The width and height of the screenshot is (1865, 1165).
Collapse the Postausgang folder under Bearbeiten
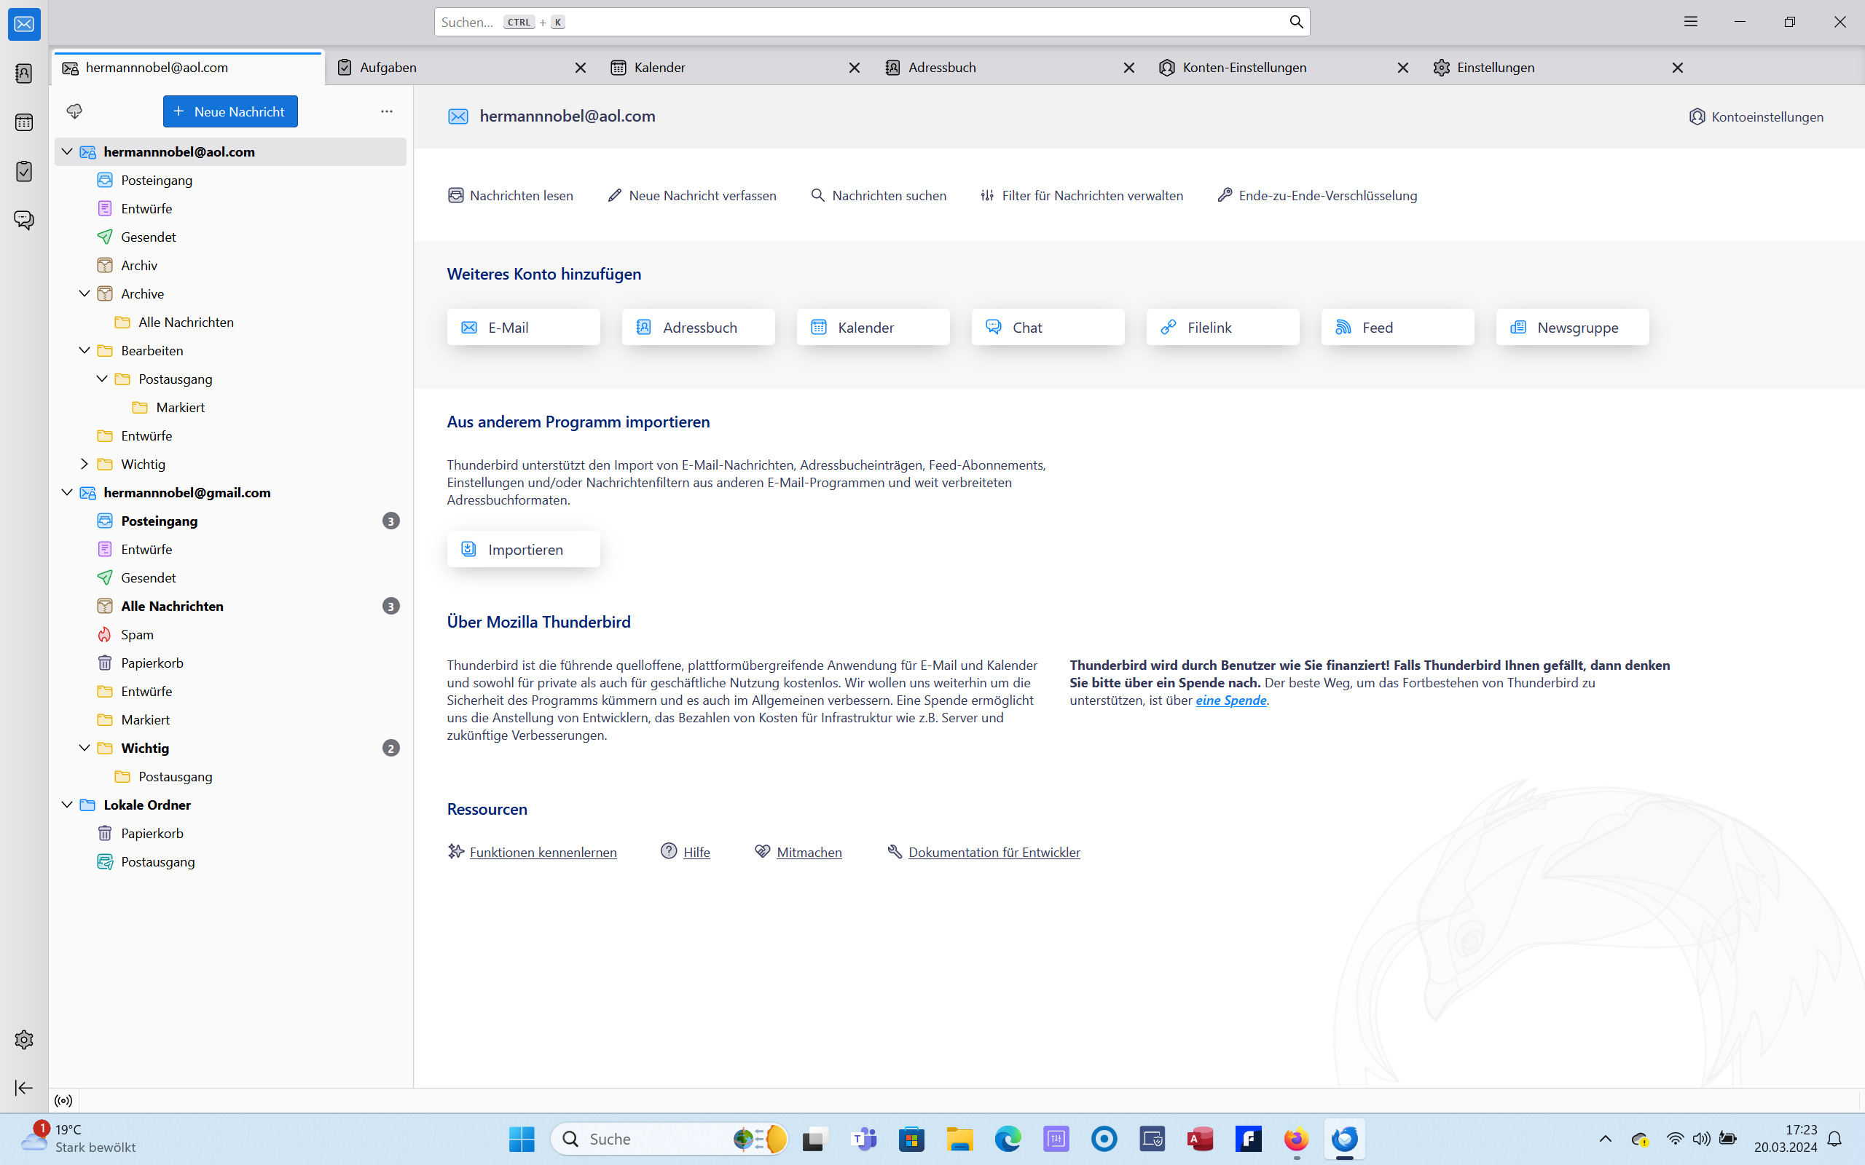coord(102,379)
